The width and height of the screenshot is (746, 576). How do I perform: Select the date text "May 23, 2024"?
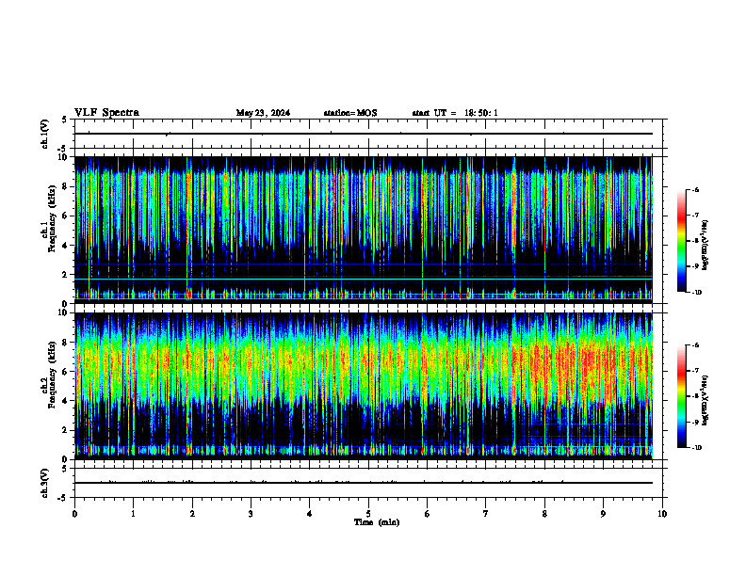coord(263,113)
